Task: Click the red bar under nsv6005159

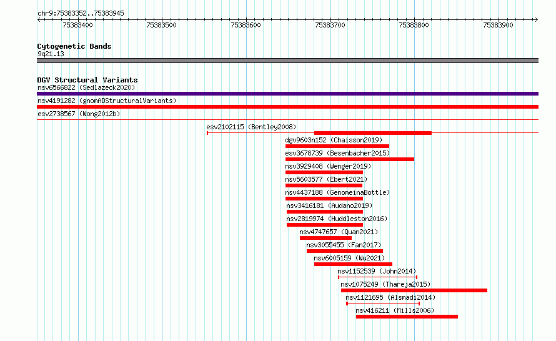Action: tap(353, 264)
